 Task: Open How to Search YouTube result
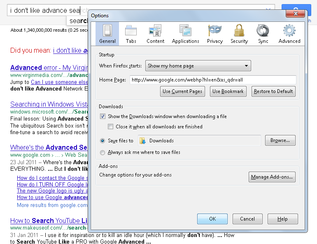point(49,221)
